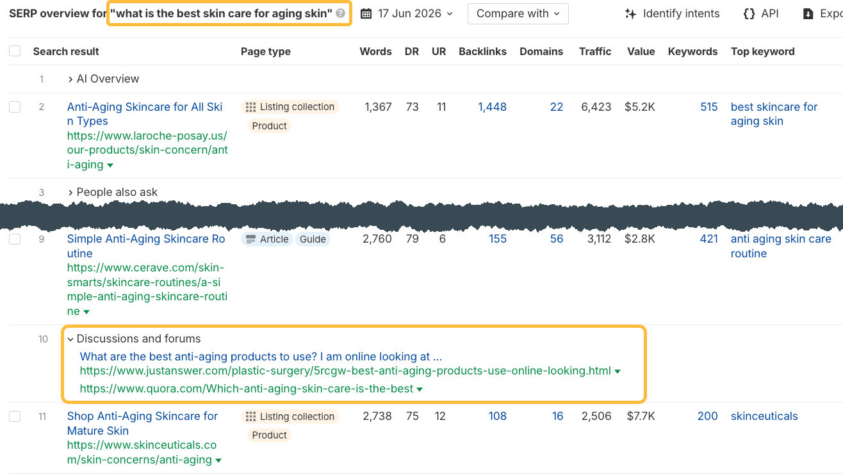Sort by the Traffic column header
This screenshot has height=475, width=843.
[595, 52]
